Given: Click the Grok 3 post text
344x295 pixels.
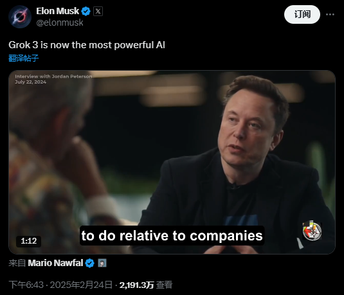Looking at the screenshot, I should (87, 45).
